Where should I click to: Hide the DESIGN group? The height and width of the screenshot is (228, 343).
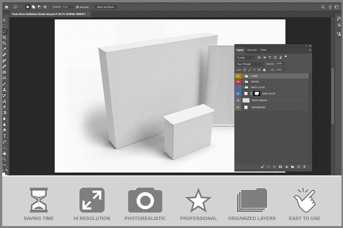(x=238, y=82)
